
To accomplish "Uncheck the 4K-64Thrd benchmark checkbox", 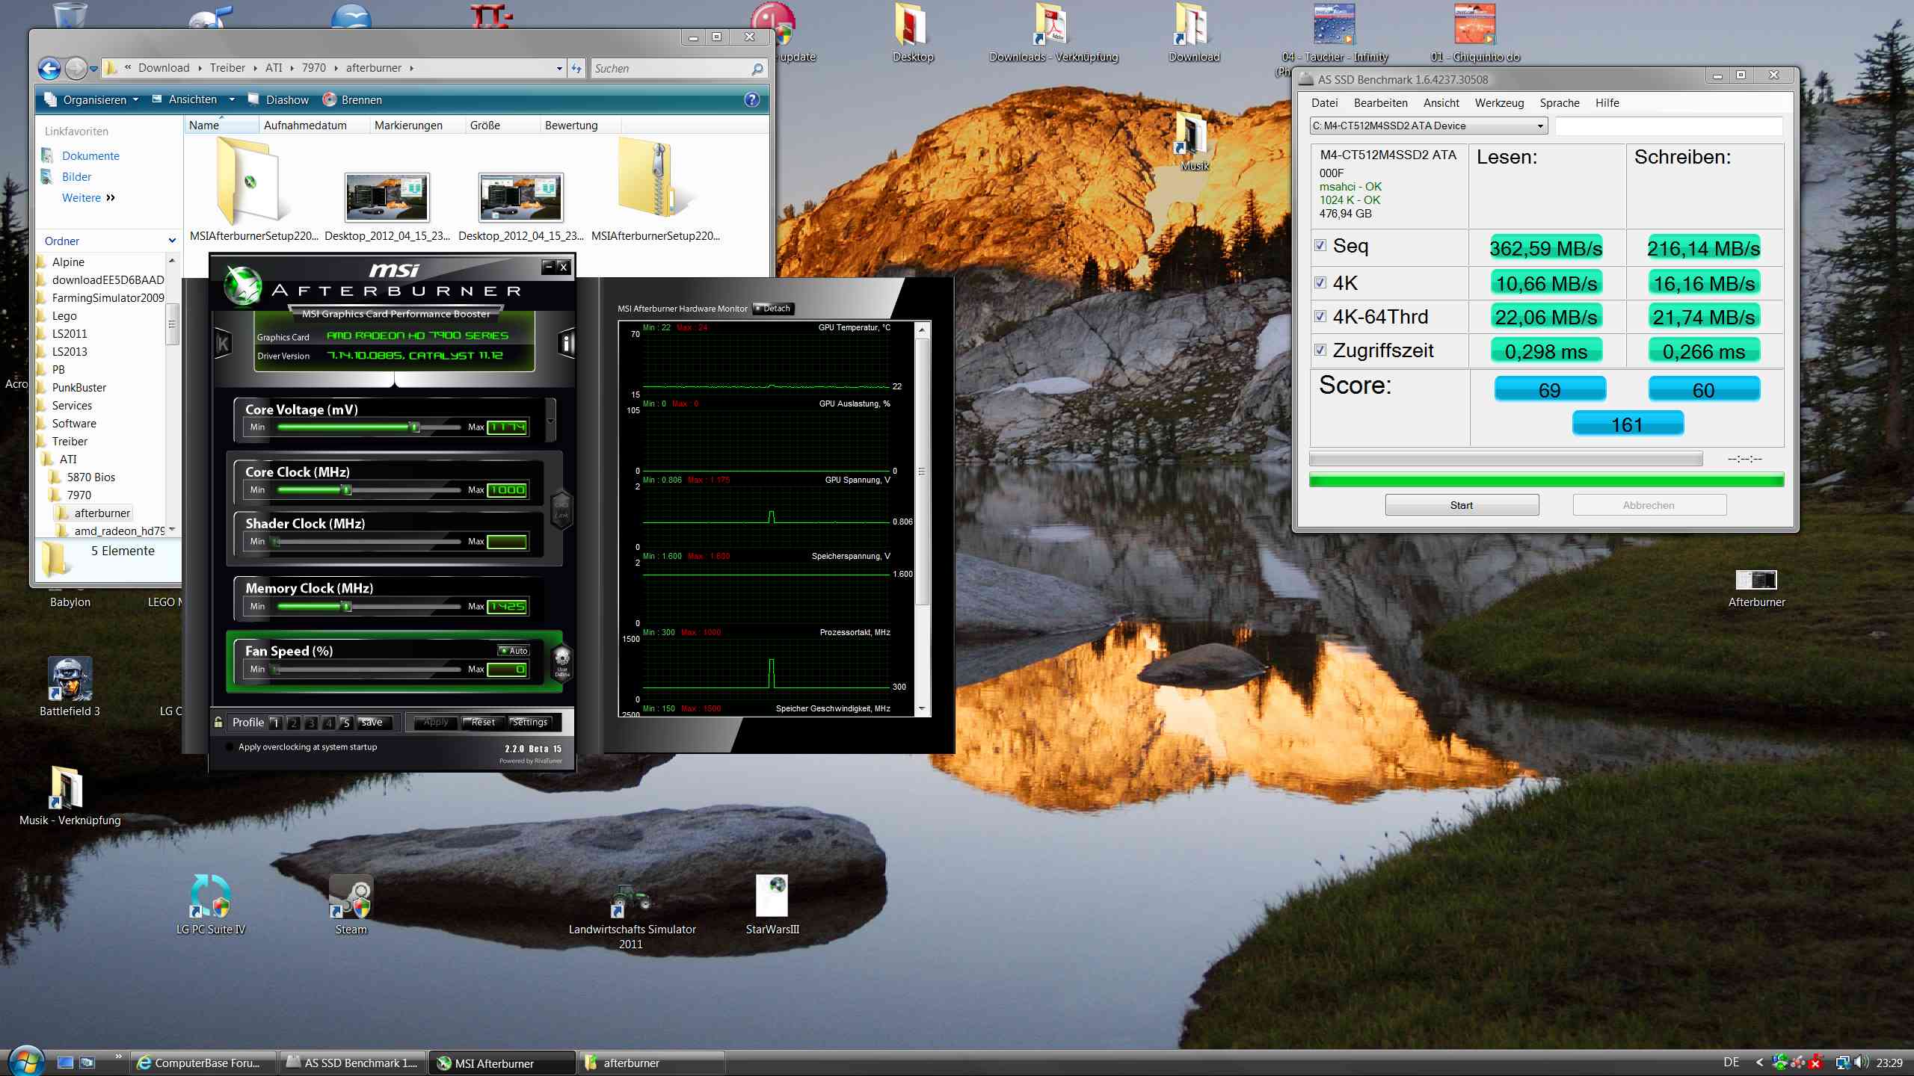I will click(x=1320, y=317).
